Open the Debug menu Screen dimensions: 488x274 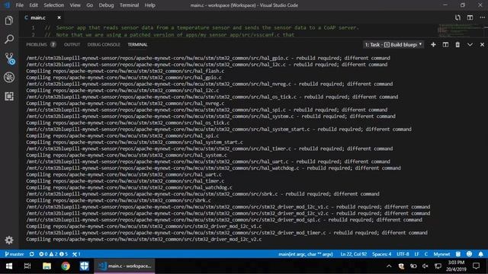click(x=106, y=5)
